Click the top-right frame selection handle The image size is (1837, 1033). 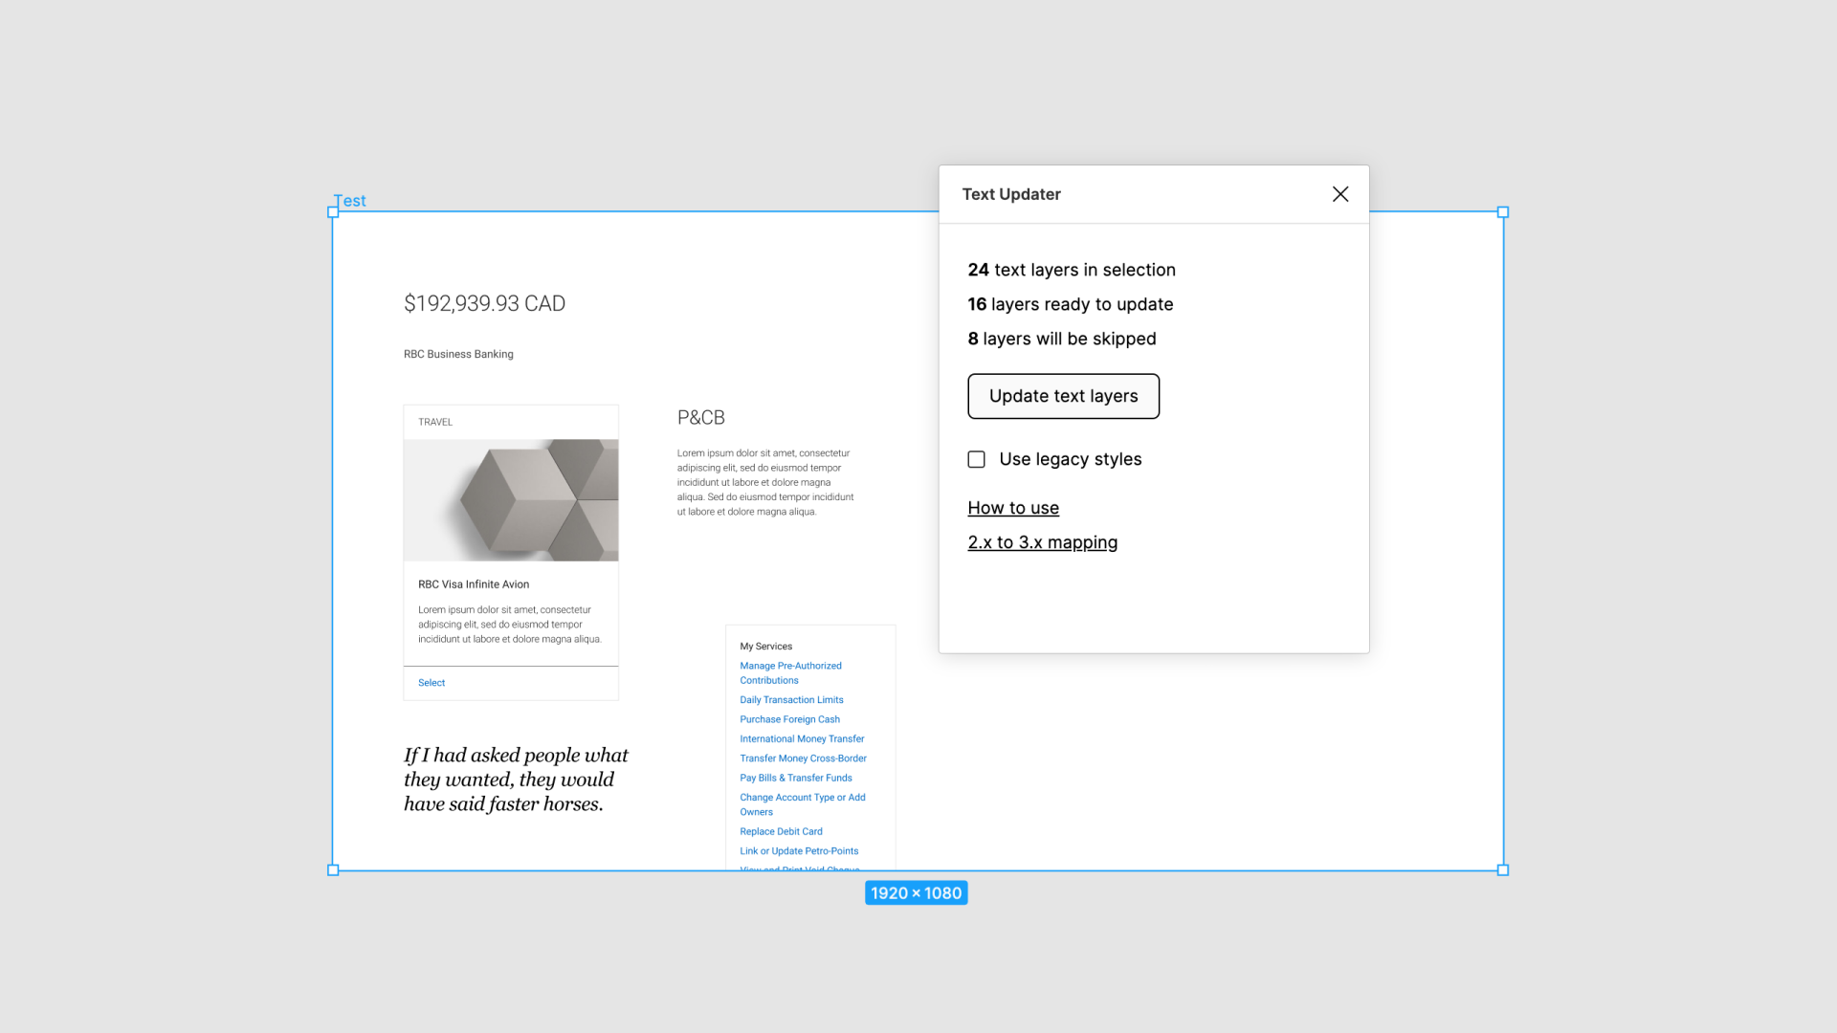pyautogui.click(x=1503, y=212)
